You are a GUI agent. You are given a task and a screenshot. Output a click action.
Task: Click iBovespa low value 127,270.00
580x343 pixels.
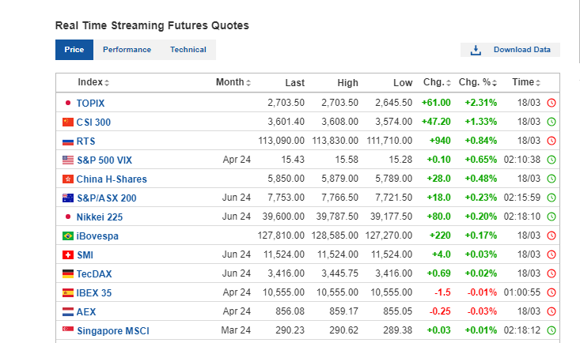coord(389,236)
